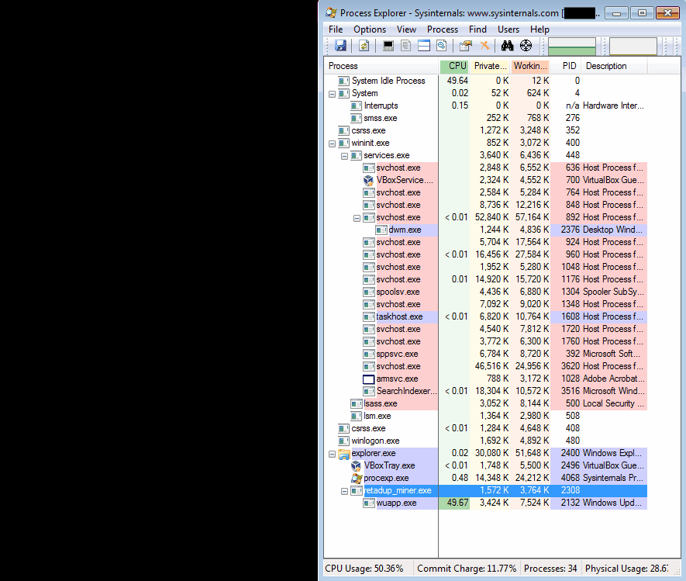Collapse the services.exe tree node
Image resolution: width=686 pixels, height=581 pixels.
pyautogui.click(x=344, y=156)
